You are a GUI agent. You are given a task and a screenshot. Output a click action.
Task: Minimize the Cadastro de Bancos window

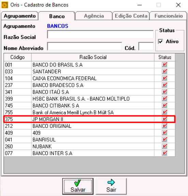coord(139,5)
